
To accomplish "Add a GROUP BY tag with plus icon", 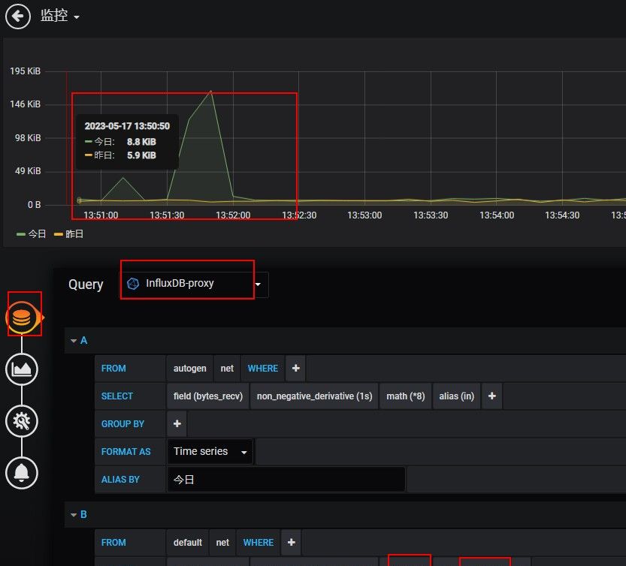I will tap(177, 423).
